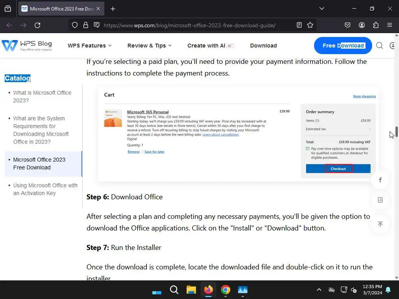Image resolution: width=399 pixels, height=299 pixels.
Task: Expand WPS Features menu
Action: [90, 46]
